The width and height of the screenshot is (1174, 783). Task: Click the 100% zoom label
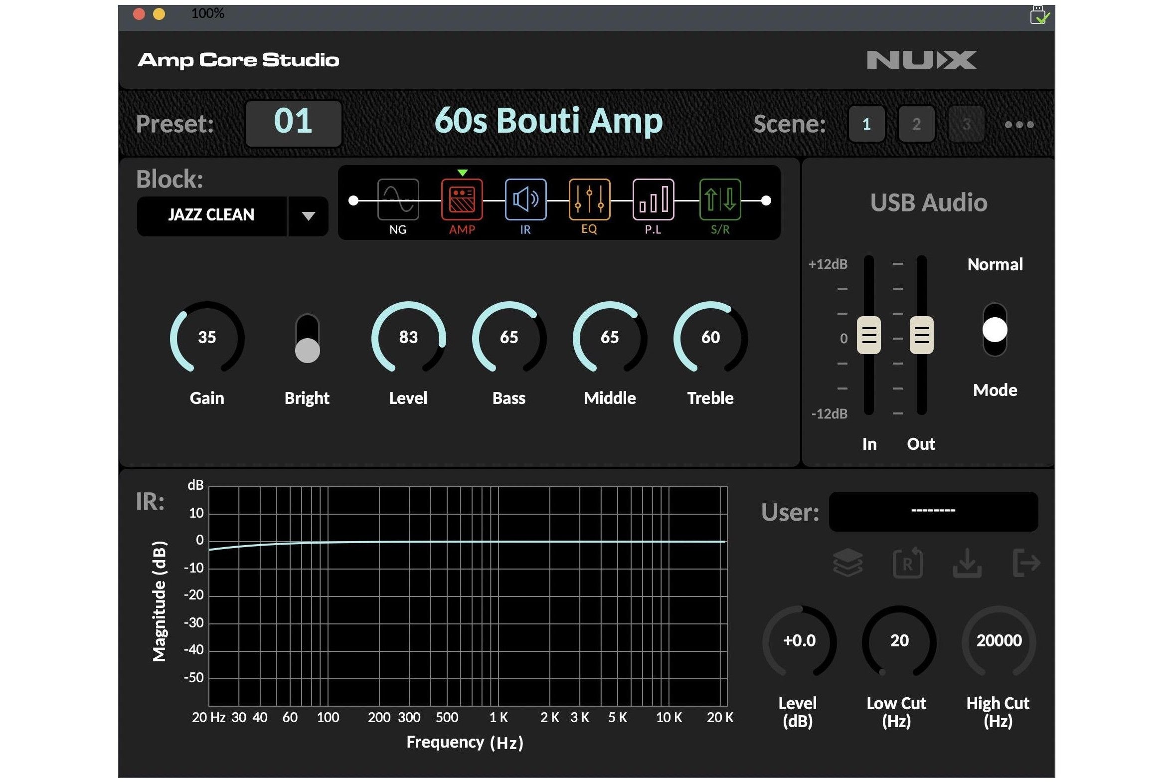point(208,13)
